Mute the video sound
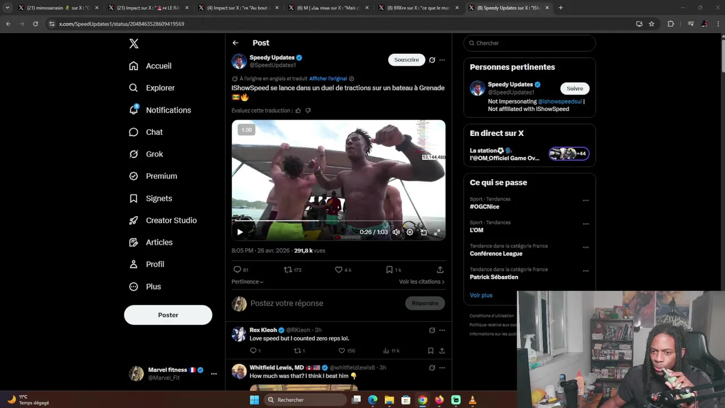Image resolution: width=725 pixels, height=408 pixels. 396,232
